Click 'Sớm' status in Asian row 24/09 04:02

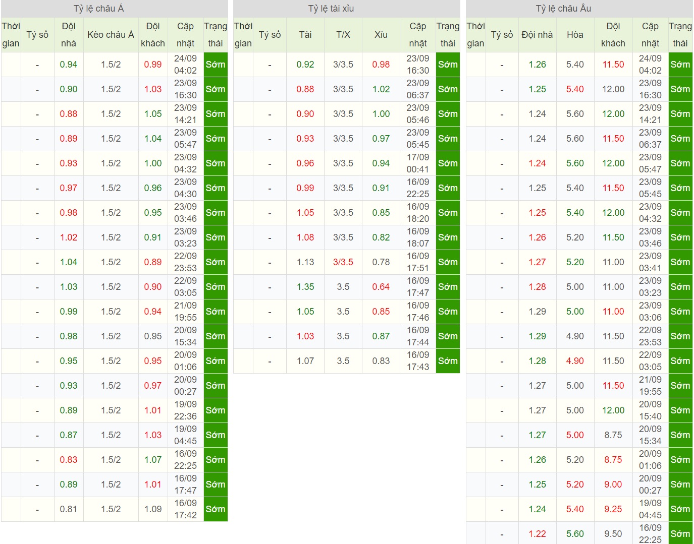coord(216,65)
